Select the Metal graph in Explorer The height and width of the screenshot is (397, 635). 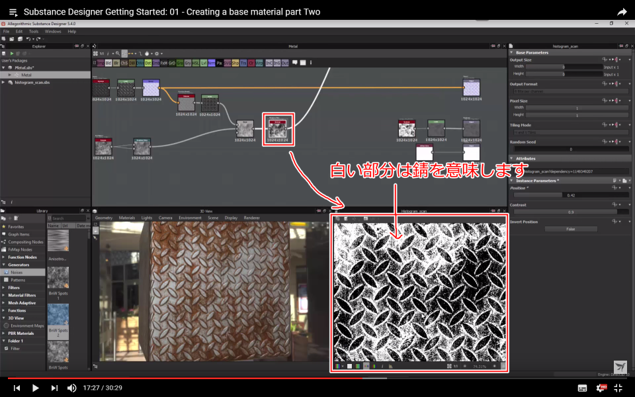tap(46, 75)
